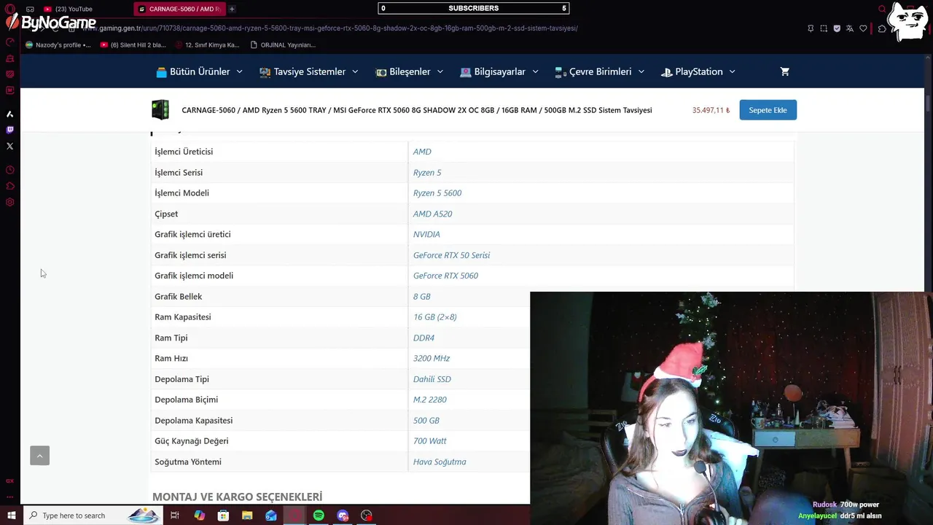933x525 pixels.
Task: Click the 35.497,11 ₺ price text
Action: coord(711,110)
